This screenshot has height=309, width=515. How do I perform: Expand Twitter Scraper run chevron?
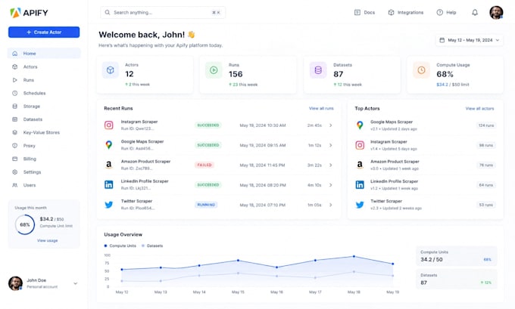[331, 205]
